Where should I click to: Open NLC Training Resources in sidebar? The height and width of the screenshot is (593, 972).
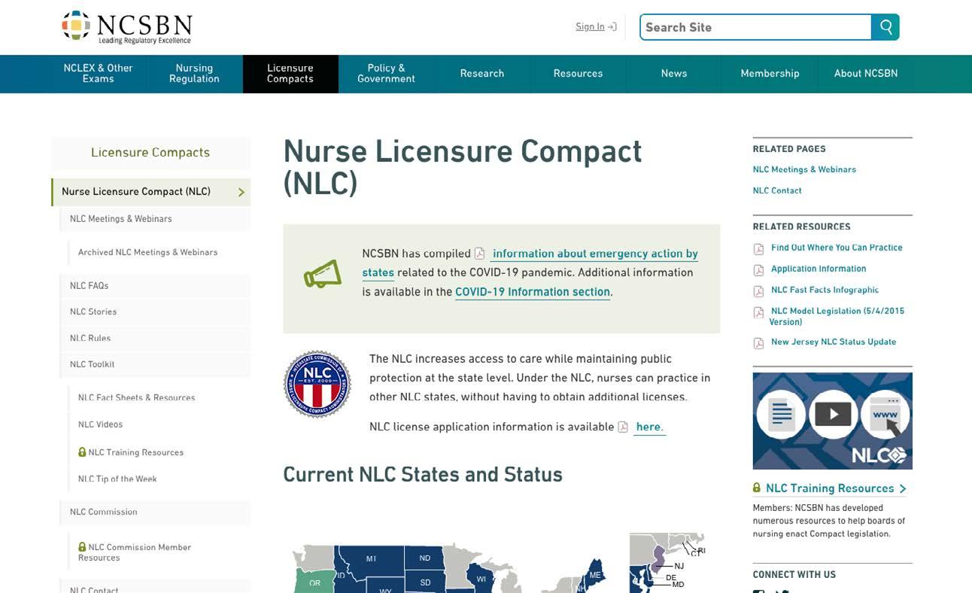tap(136, 452)
